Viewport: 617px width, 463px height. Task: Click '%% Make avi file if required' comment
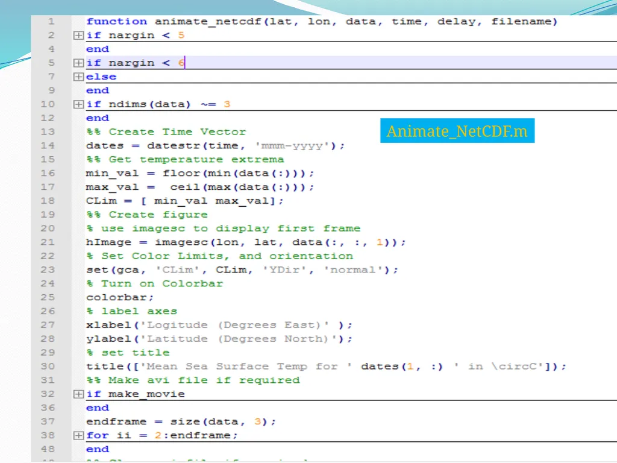pos(193,380)
